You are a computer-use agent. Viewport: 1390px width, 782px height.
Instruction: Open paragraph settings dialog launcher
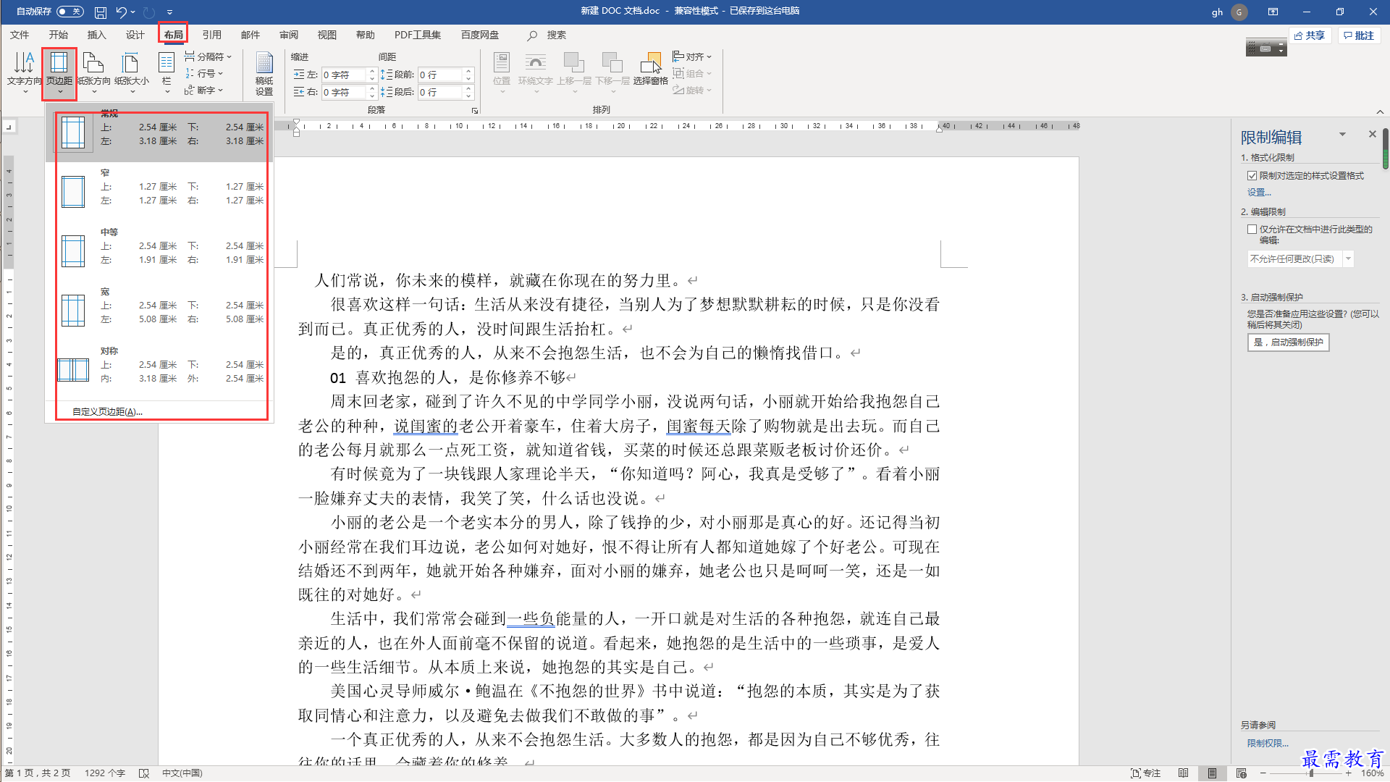[x=475, y=111]
